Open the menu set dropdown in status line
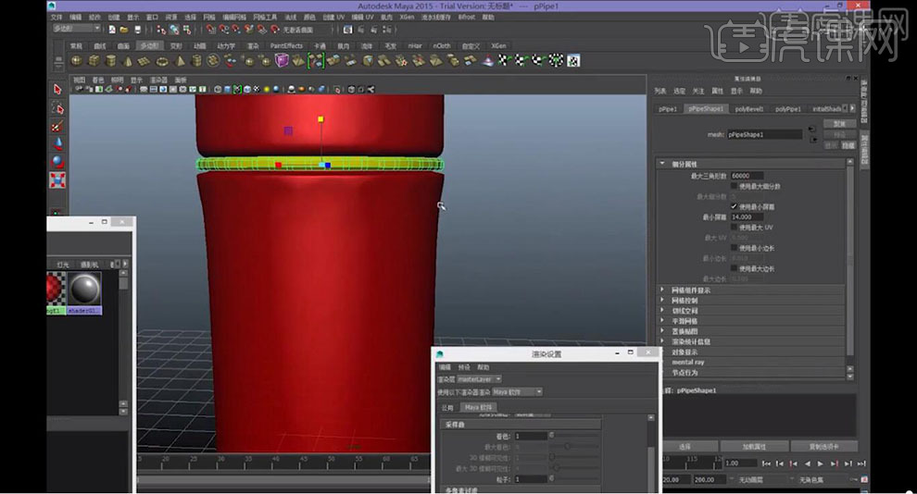 pyautogui.click(x=76, y=28)
